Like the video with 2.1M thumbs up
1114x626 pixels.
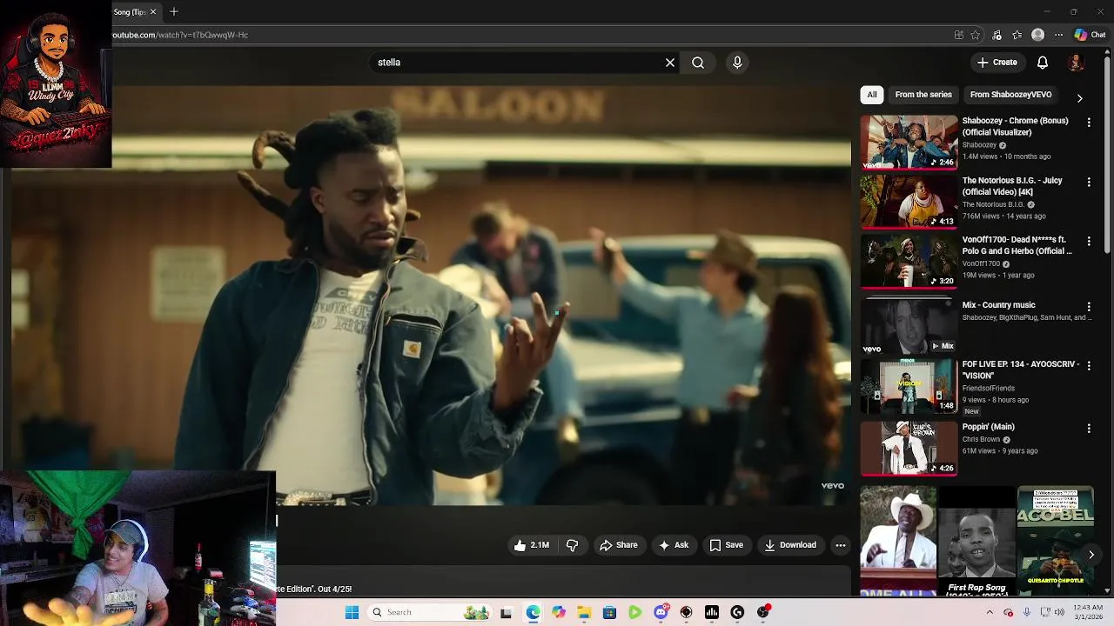pyautogui.click(x=532, y=545)
